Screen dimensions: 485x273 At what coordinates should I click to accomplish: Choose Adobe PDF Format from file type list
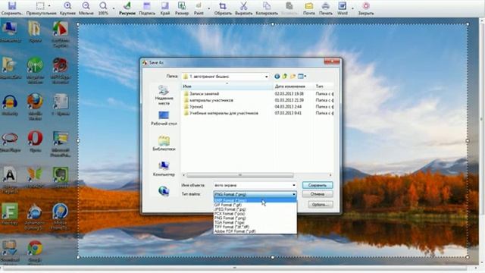tap(255, 231)
